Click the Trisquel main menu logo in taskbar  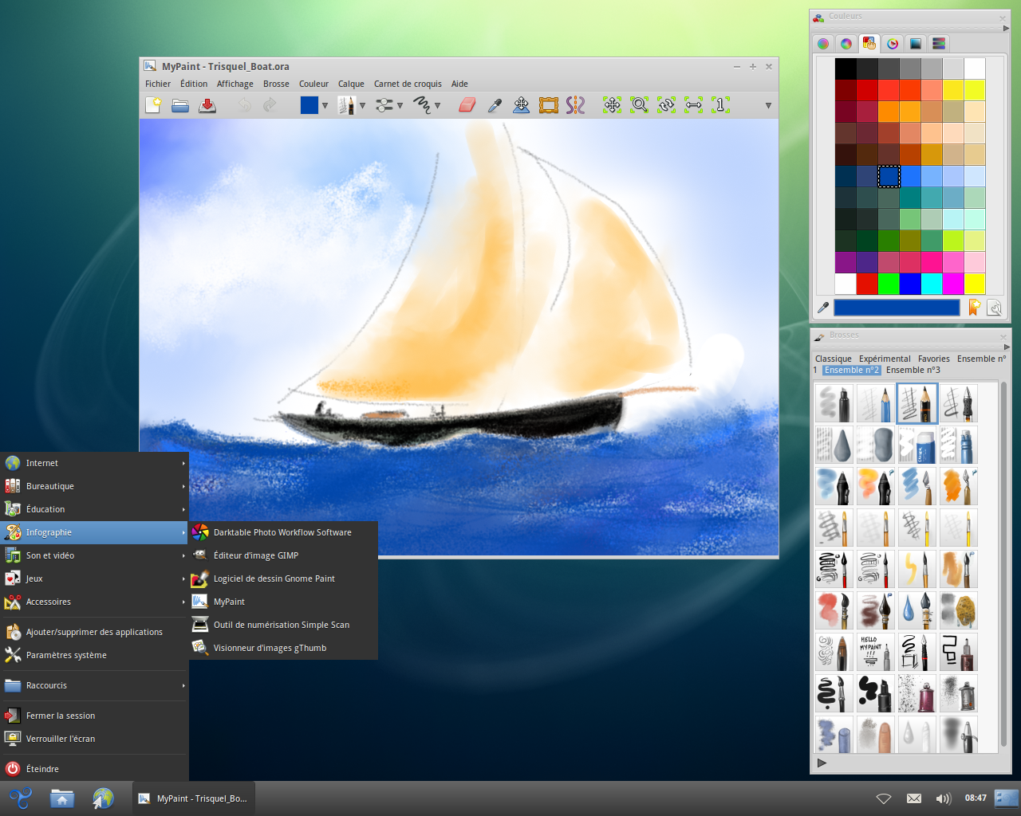20,798
